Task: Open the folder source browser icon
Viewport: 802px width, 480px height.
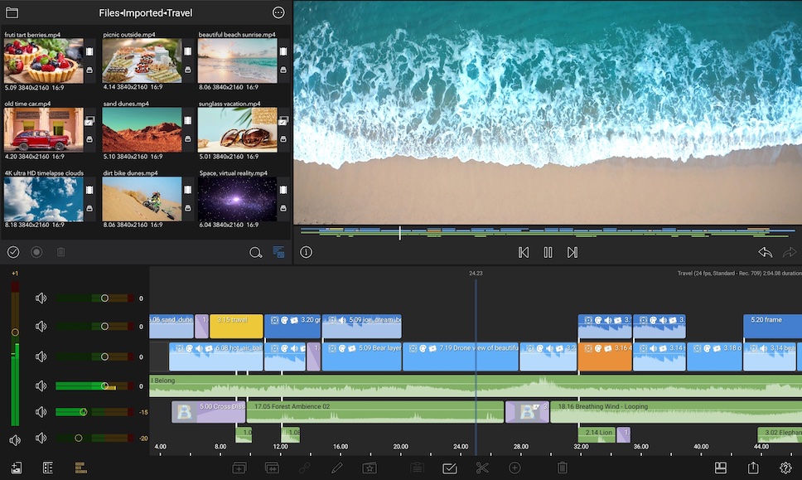Action: 12,12
